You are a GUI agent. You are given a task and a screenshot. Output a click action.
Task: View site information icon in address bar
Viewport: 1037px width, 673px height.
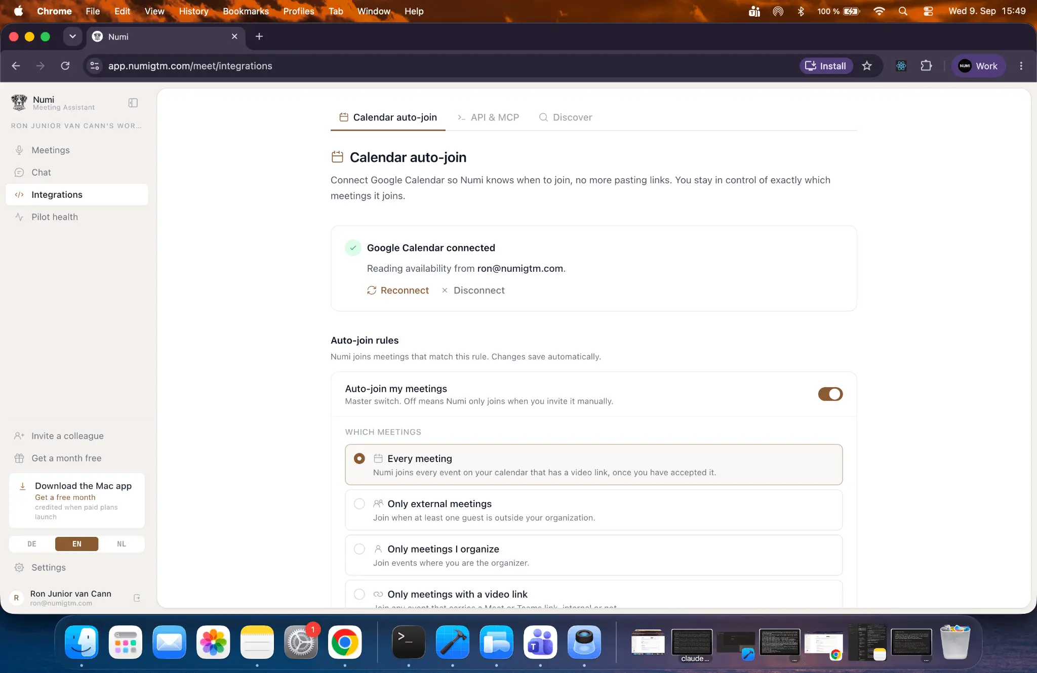pyautogui.click(x=95, y=66)
